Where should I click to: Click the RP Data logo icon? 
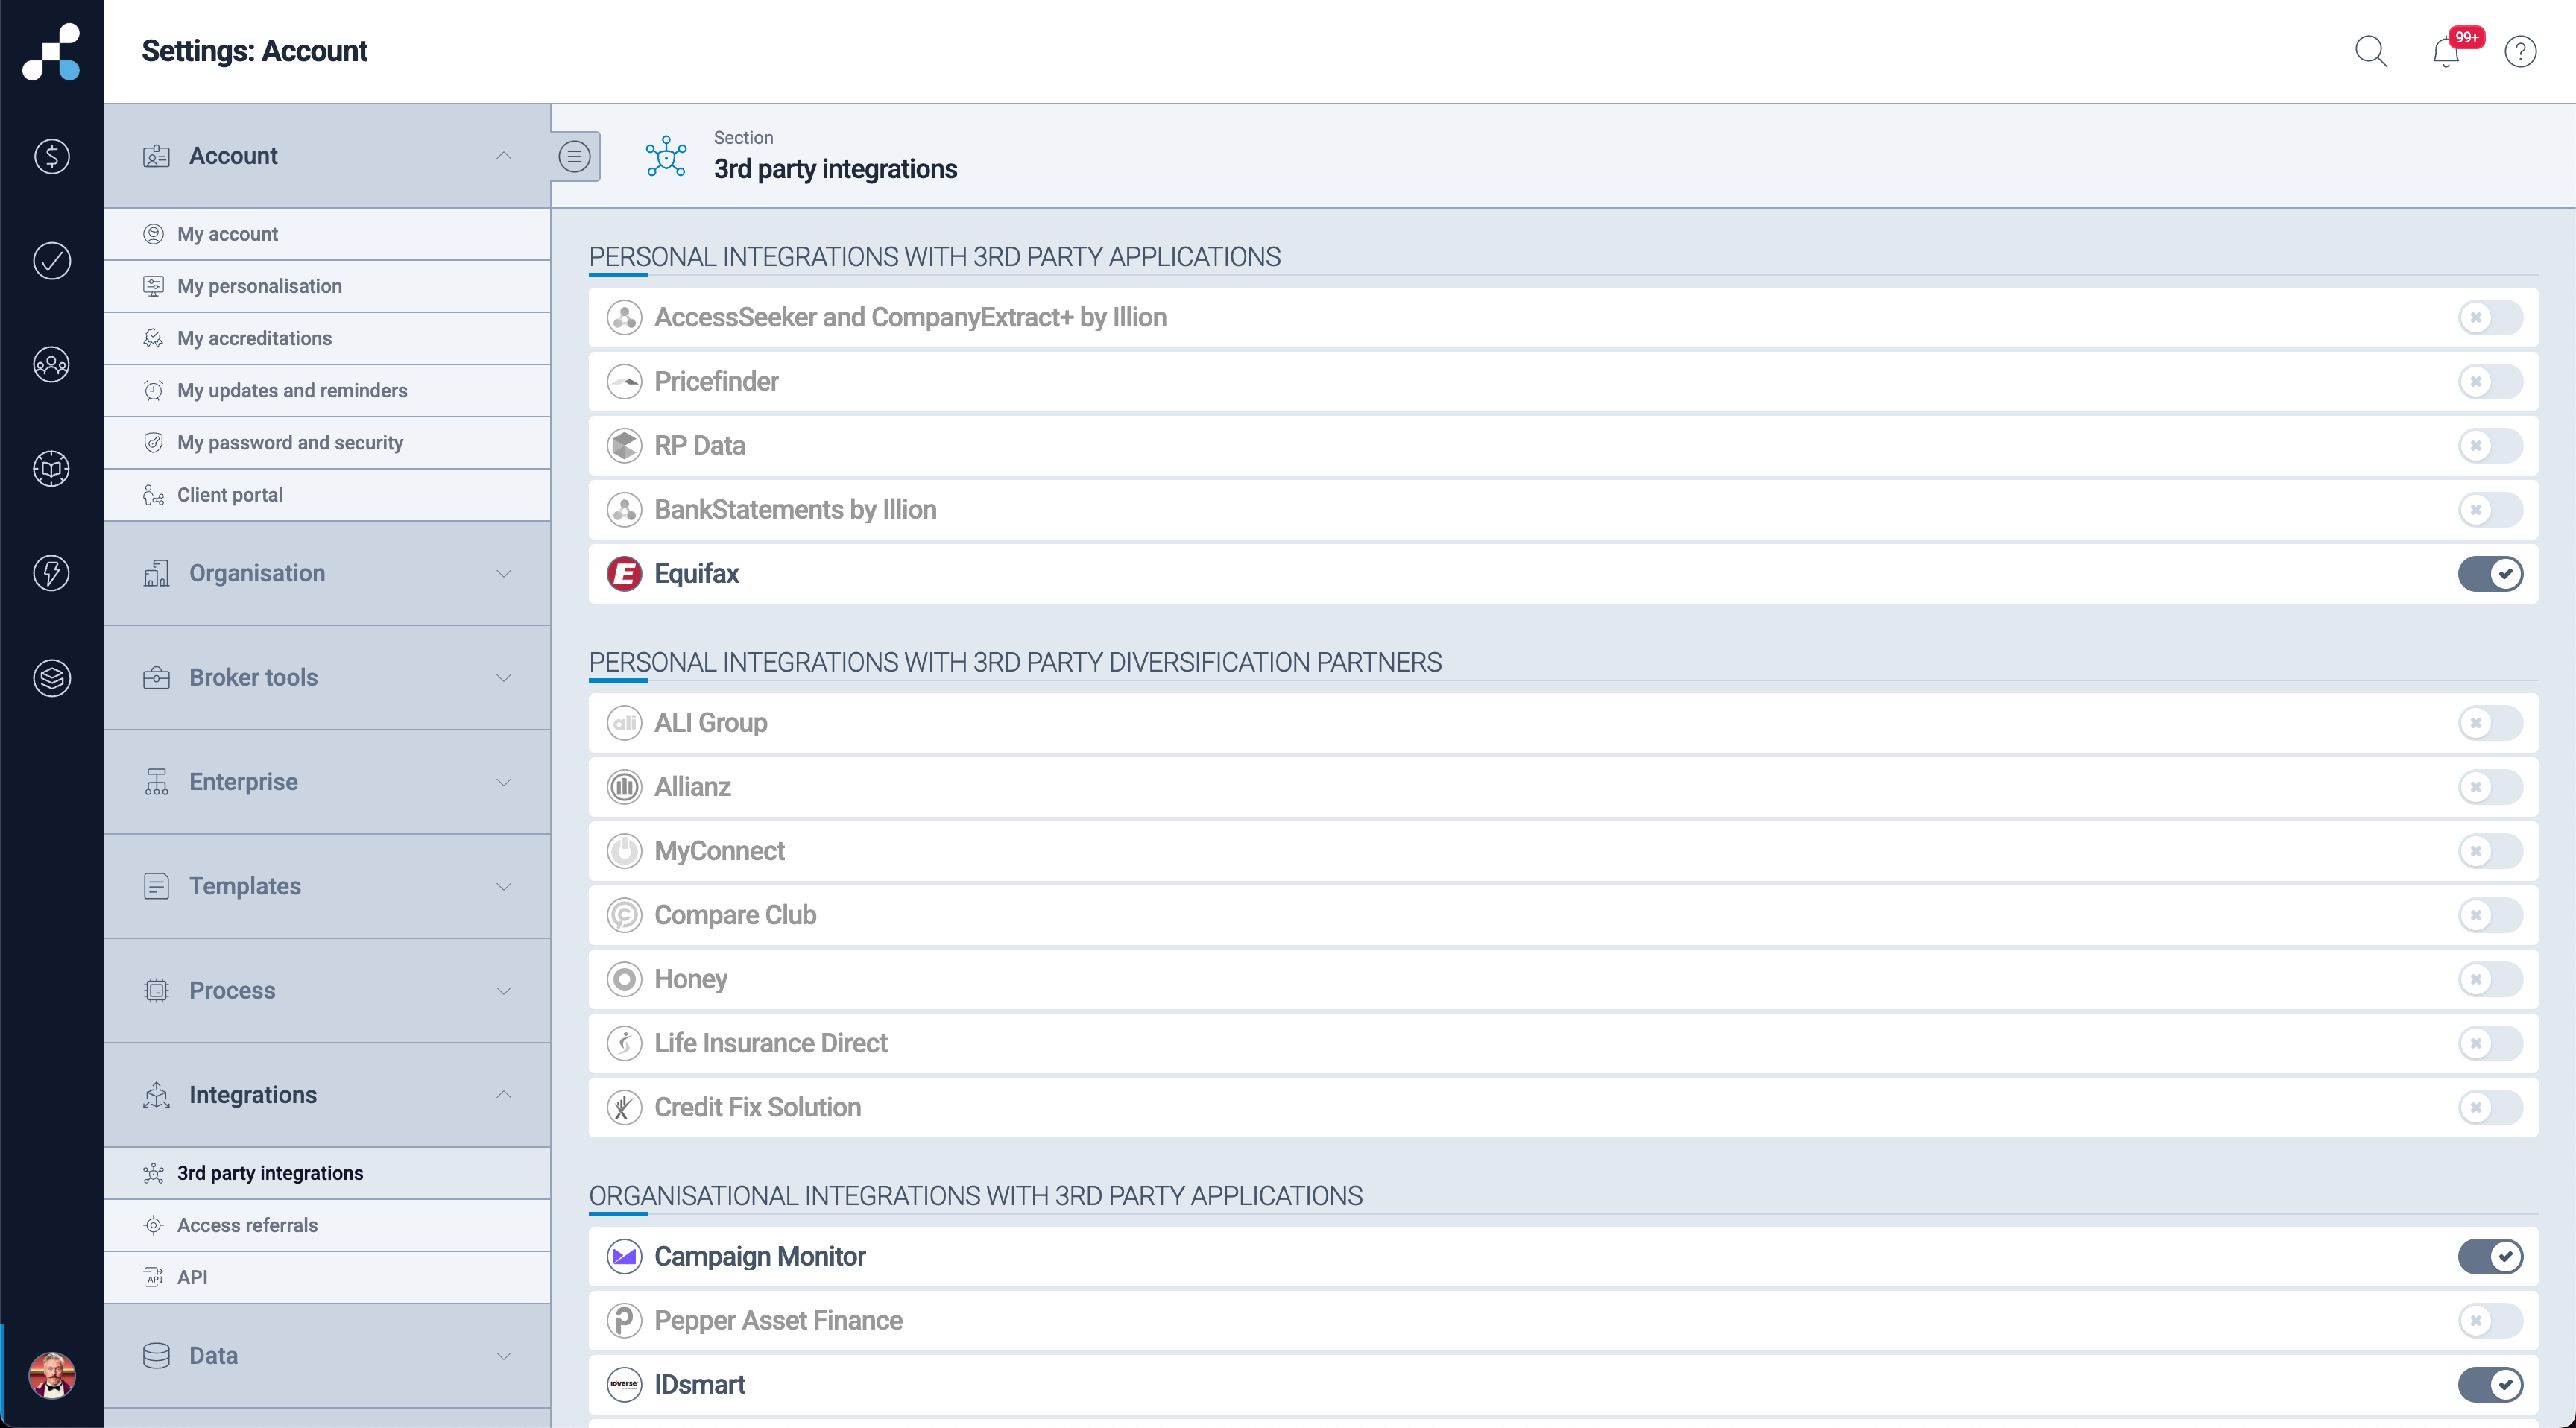point(625,445)
